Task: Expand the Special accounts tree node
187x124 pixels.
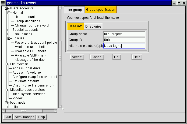Action: (x=9, y=30)
